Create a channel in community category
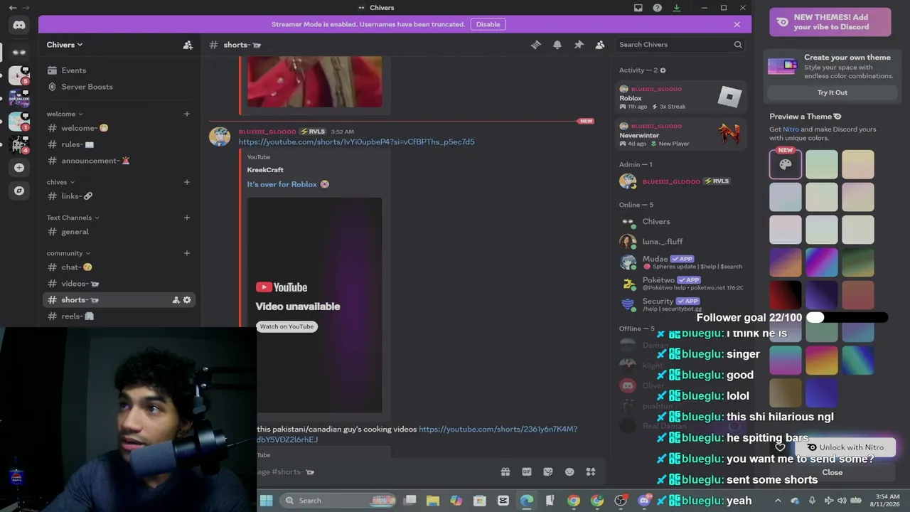 tap(187, 253)
